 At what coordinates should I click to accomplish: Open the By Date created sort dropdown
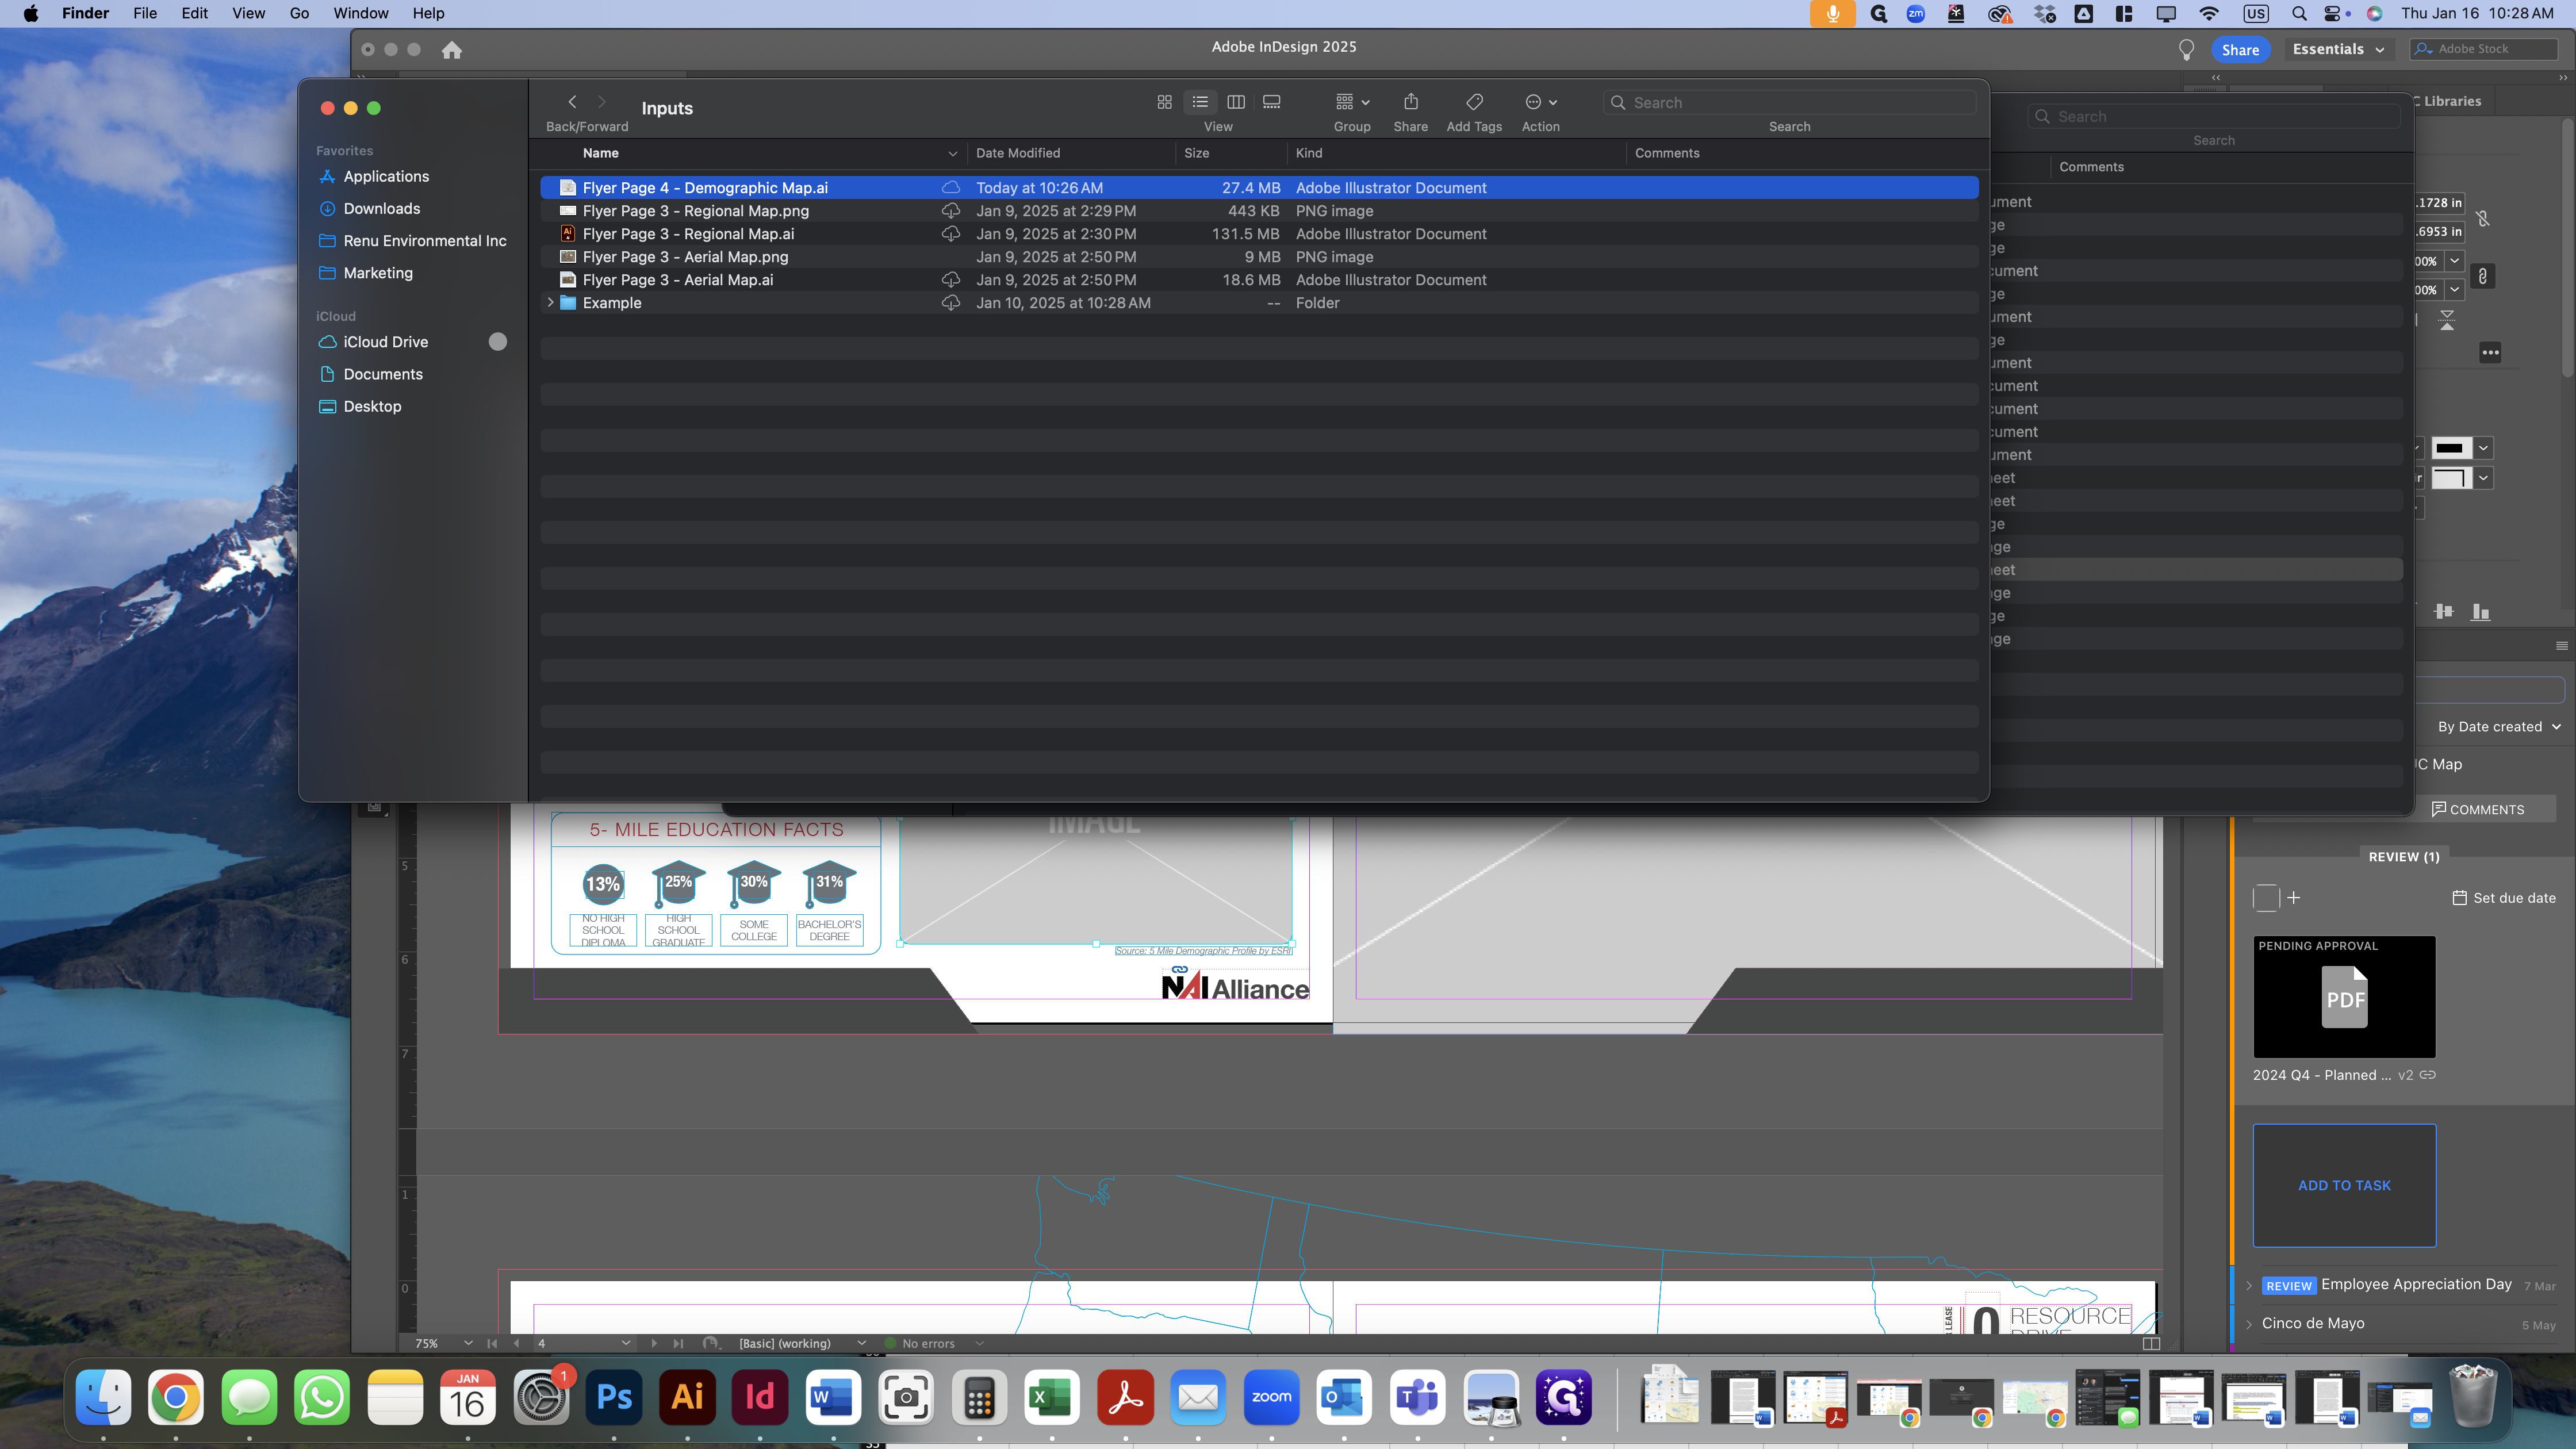pyautogui.click(x=2498, y=727)
